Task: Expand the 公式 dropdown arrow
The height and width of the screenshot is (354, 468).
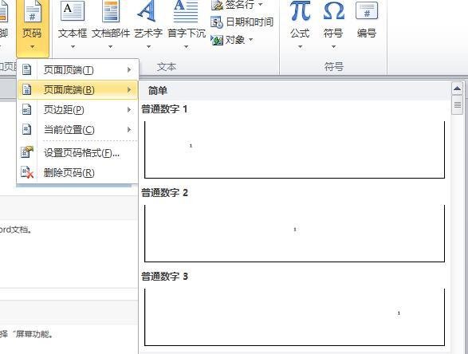Action: (x=300, y=47)
